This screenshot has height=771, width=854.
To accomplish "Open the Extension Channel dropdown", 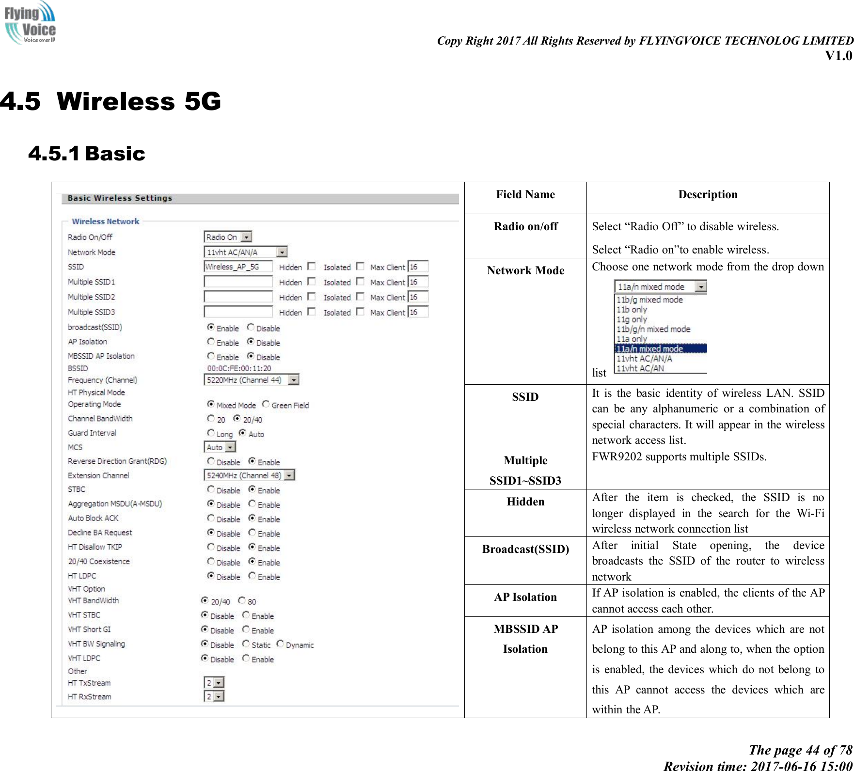I will tap(289, 475).
